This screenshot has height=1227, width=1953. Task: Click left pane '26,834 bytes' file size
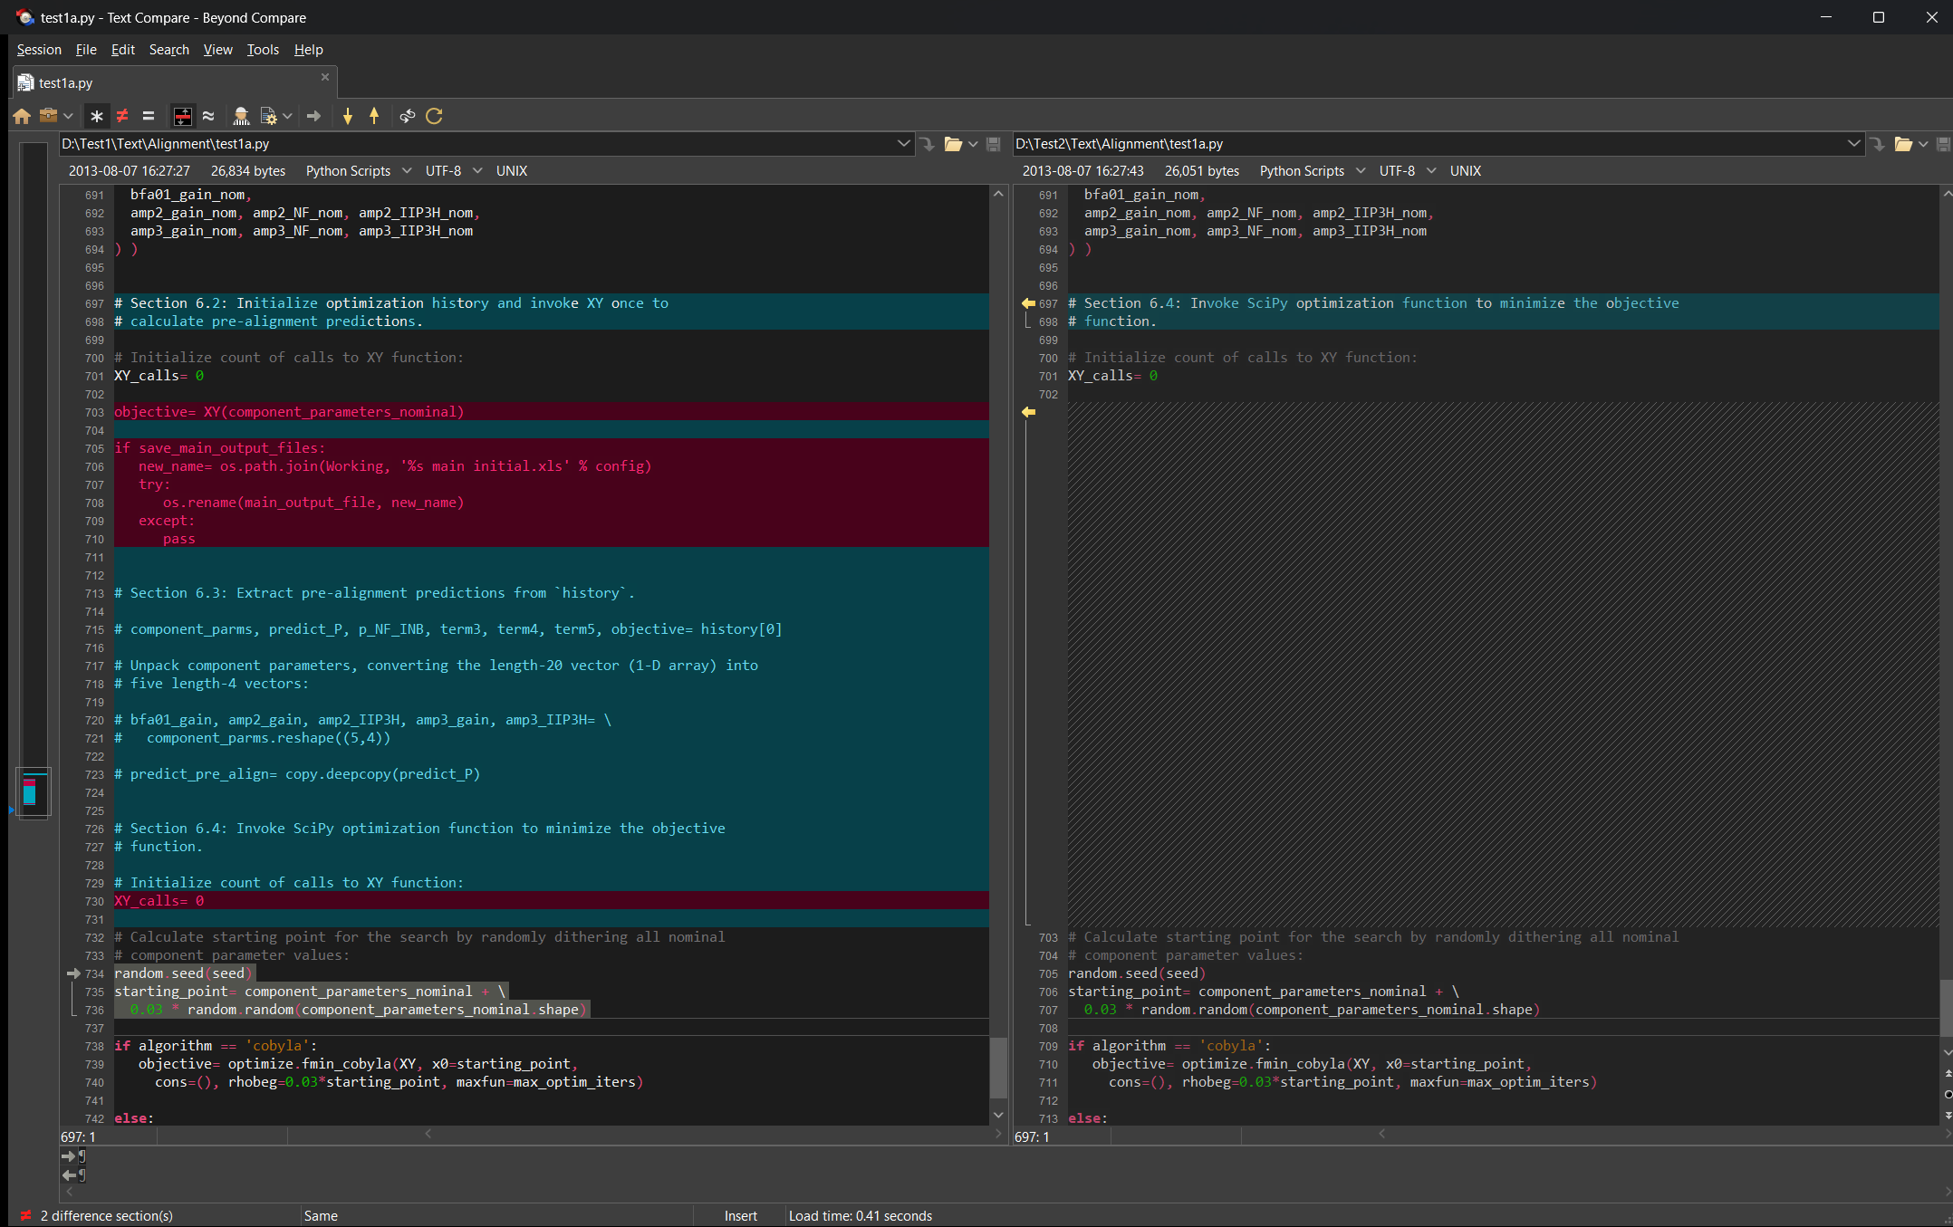[x=248, y=171]
